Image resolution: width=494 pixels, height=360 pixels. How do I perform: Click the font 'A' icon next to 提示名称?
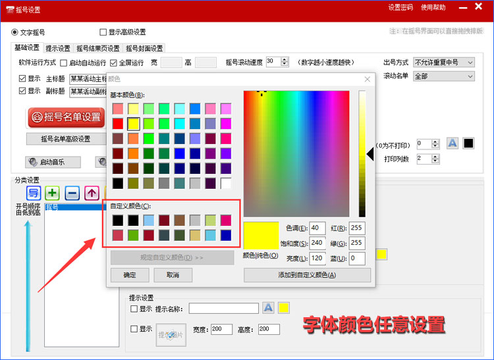(268, 308)
